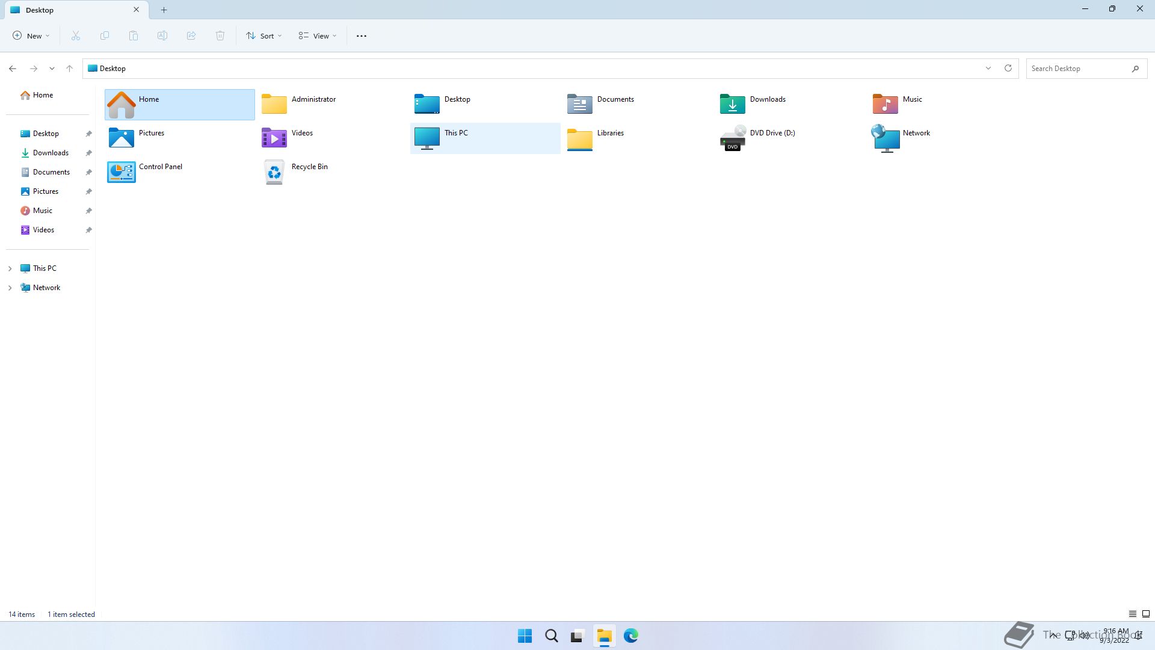Viewport: 1155px width, 650px height.
Task: Open the Control Panel item
Action: (x=122, y=172)
